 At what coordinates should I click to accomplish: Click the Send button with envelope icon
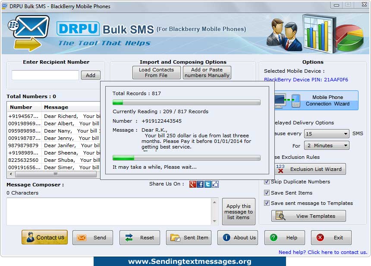click(92, 237)
